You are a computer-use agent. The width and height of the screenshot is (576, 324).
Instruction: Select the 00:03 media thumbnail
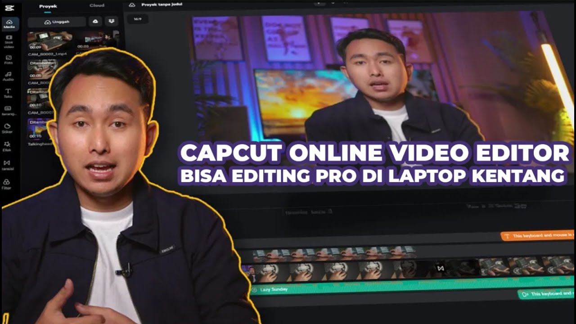pos(97,40)
